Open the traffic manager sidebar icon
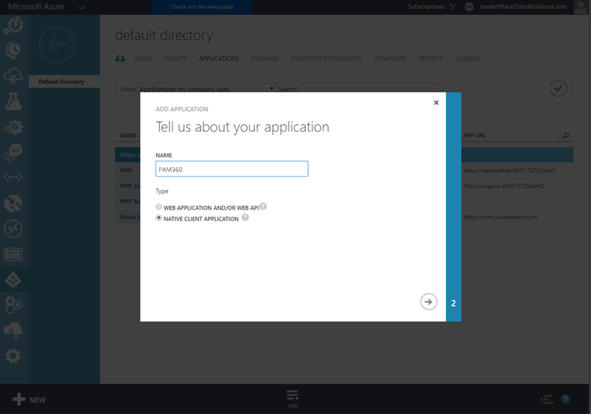Image resolution: width=591 pixels, height=414 pixels. point(13,204)
